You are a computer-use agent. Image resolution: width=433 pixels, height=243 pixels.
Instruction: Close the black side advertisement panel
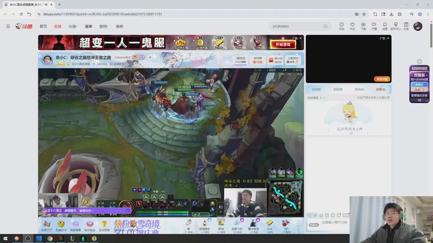(x=388, y=38)
